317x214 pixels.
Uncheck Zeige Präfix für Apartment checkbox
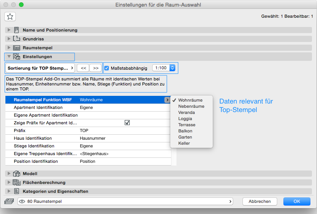(127, 123)
